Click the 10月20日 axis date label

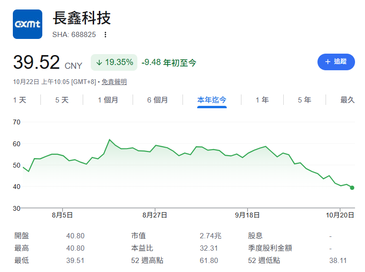340,215
